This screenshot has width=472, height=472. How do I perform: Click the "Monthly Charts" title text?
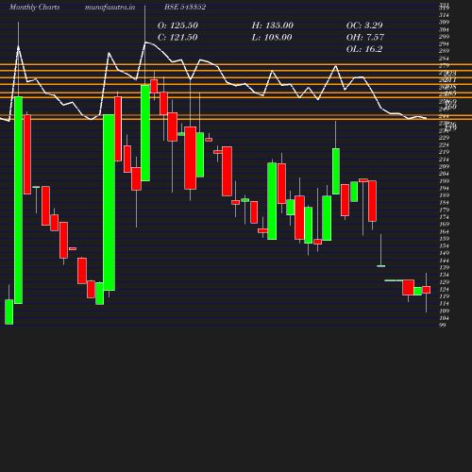(34, 7)
